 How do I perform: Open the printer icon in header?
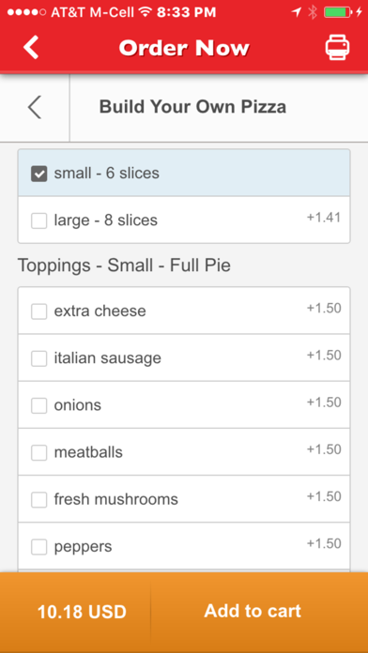coord(337,48)
